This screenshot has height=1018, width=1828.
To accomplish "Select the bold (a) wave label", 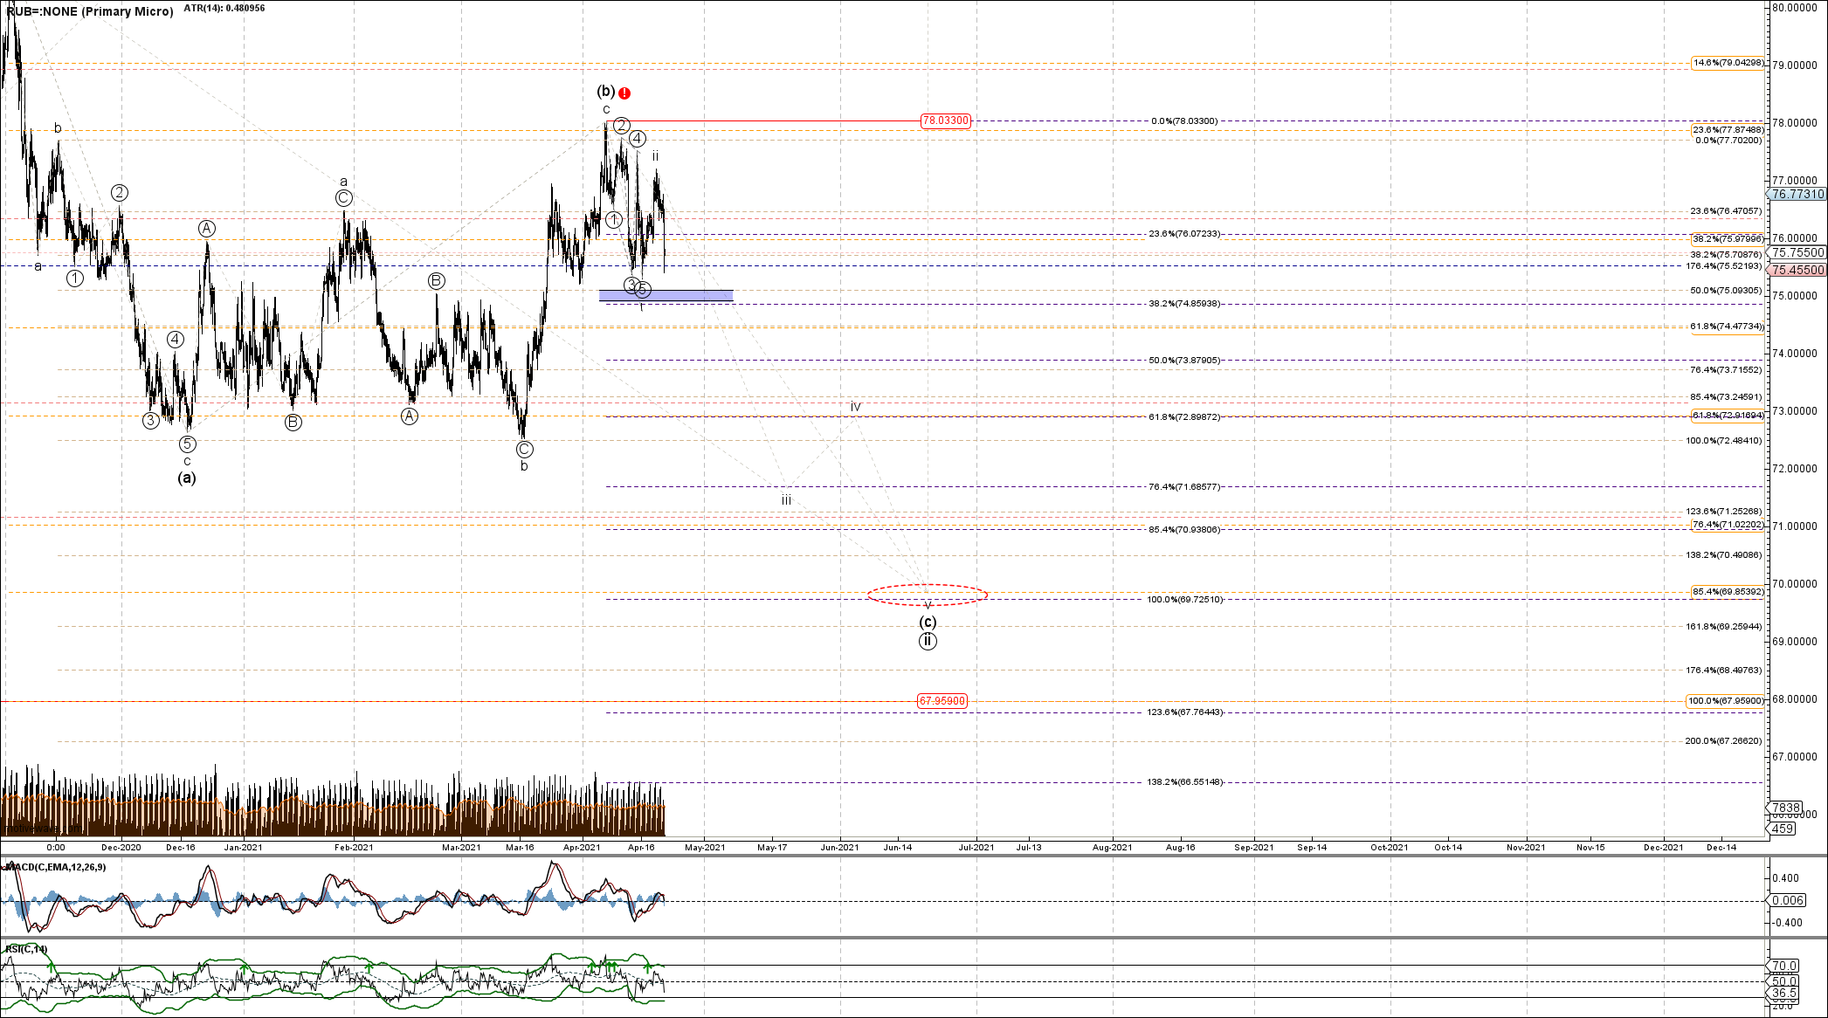I will coord(187,478).
